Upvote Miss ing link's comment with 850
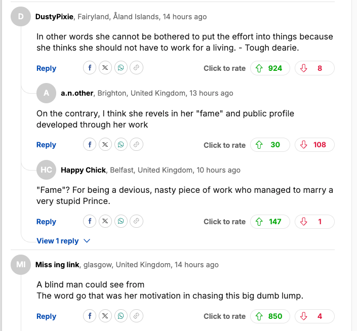The height and width of the screenshot is (331, 357). click(270, 316)
